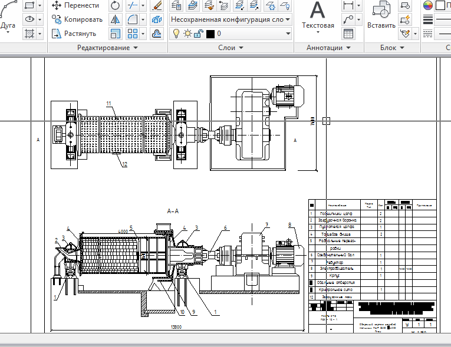The height and width of the screenshot is (347, 451).
Task: Click the Create Block icon
Action: coord(405,5)
